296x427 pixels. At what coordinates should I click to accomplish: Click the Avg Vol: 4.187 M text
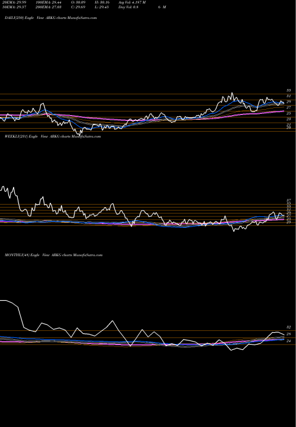coord(132,2)
